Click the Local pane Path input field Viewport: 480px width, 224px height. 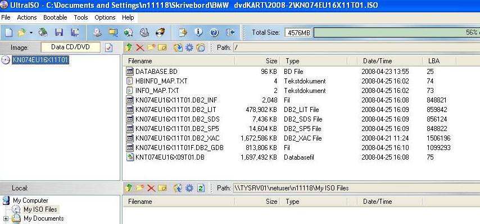354,188
